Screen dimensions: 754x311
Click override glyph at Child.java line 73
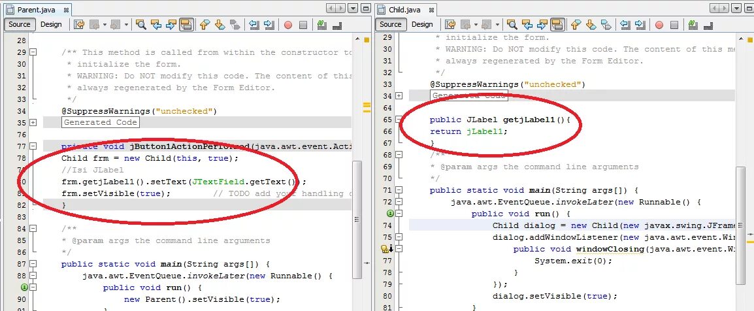[391, 214]
